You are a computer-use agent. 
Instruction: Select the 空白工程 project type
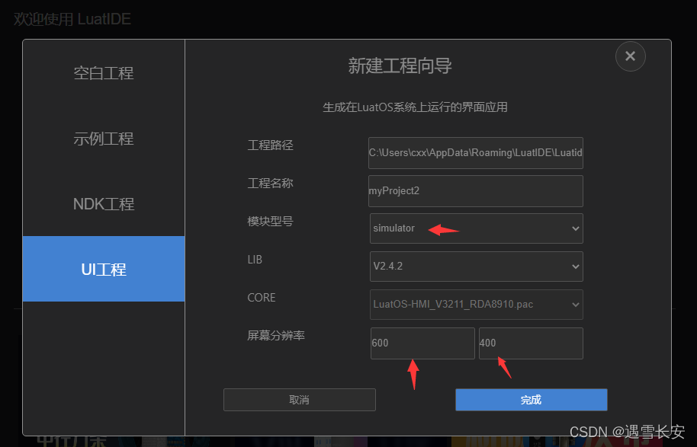(x=104, y=73)
